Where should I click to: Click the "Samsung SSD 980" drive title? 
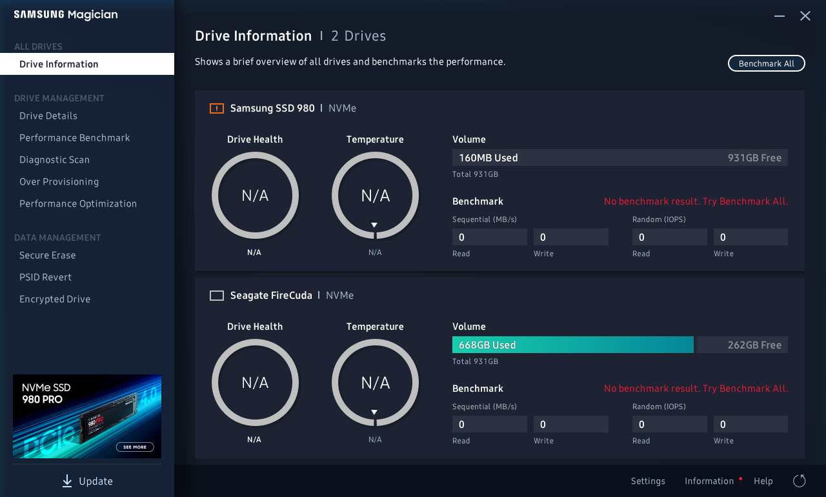pyautogui.click(x=272, y=108)
